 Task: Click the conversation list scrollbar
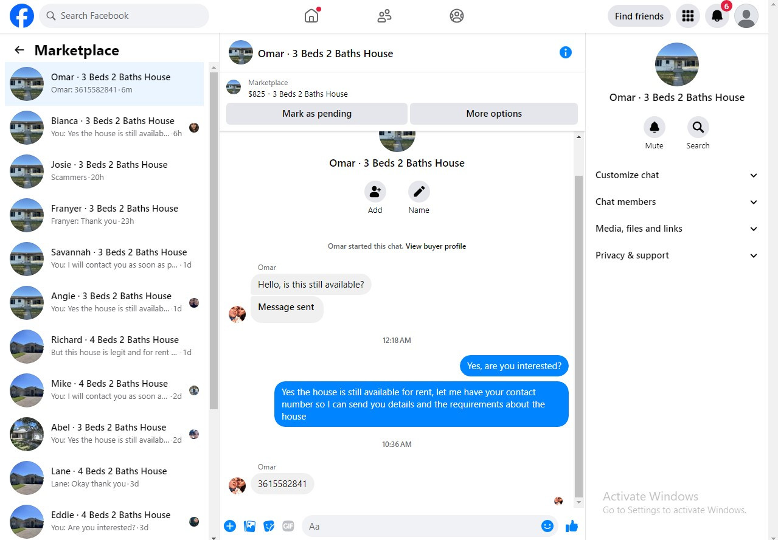pyautogui.click(x=214, y=240)
